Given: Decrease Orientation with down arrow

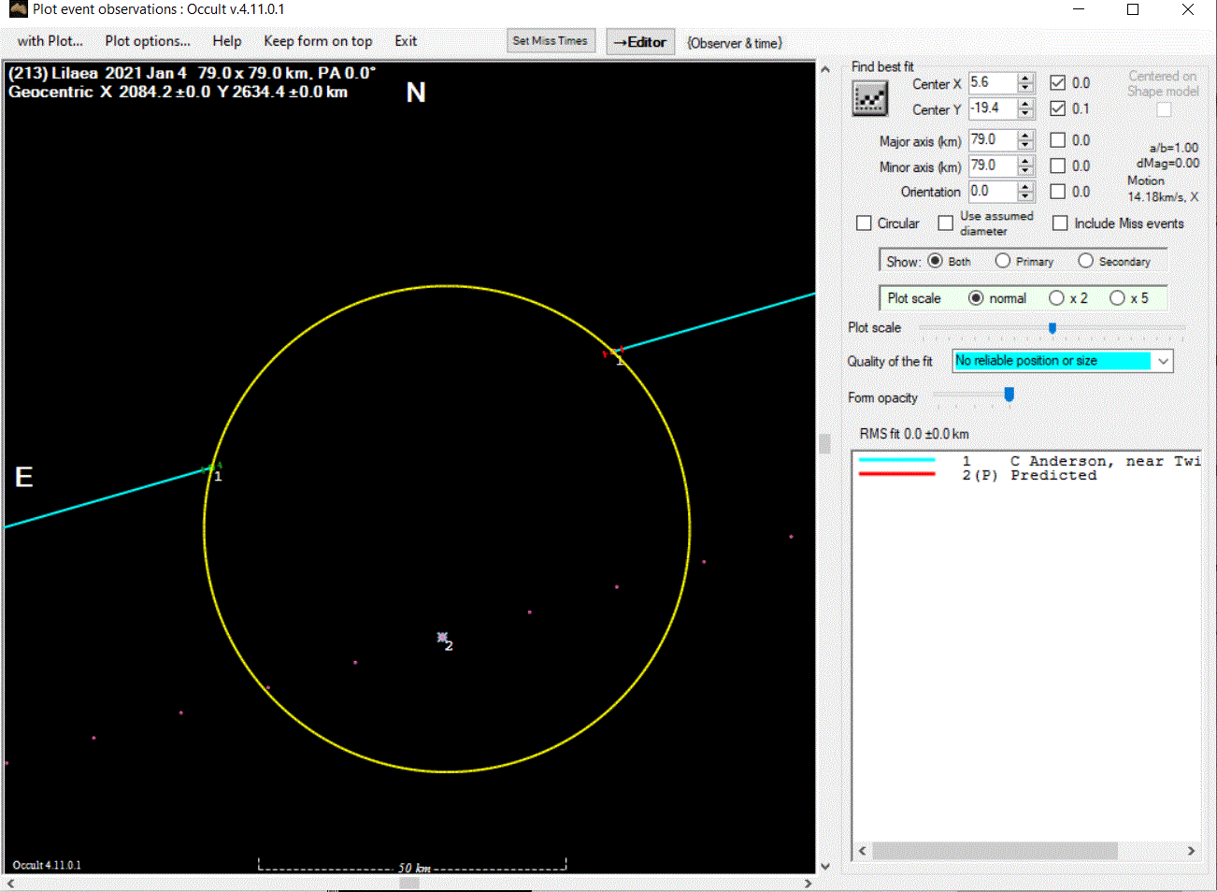Looking at the screenshot, I should click(x=1025, y=196).
